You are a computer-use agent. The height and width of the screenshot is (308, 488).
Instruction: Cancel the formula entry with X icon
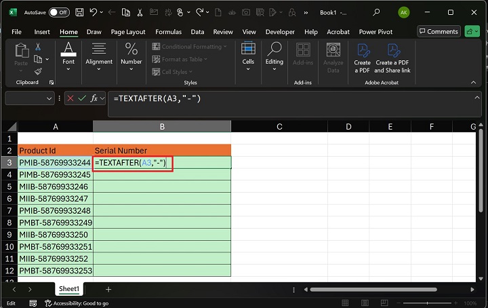pyautogui.click(x=70, y=98)
